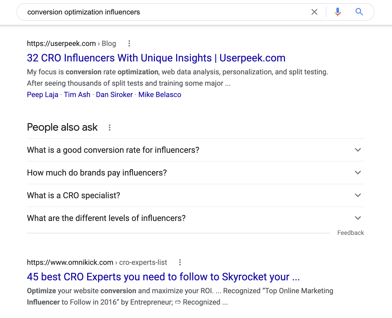
Task: Click 'What is a good conversion rate' question text
Action: pyautogui.click(x=113, y=150)
